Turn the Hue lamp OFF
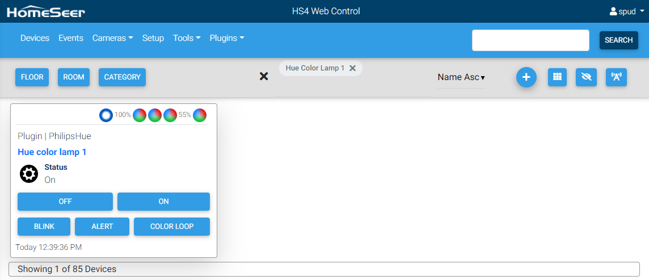Screen dimensions: 649x280 65,202
